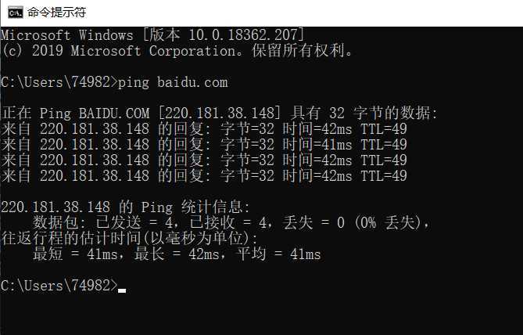523x335 pixels.
Task: Click the Windows version 10.0.18362.207 text
Action: 243,35
